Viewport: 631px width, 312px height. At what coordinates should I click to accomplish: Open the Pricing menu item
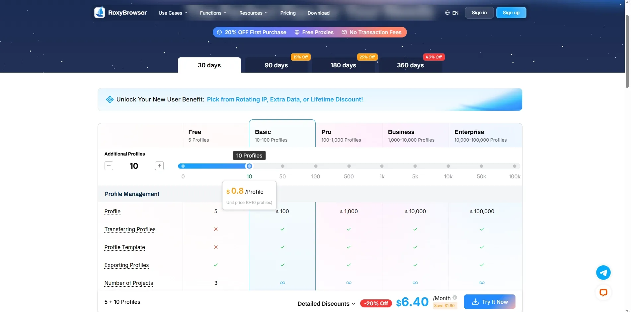(x=287, y=13)
